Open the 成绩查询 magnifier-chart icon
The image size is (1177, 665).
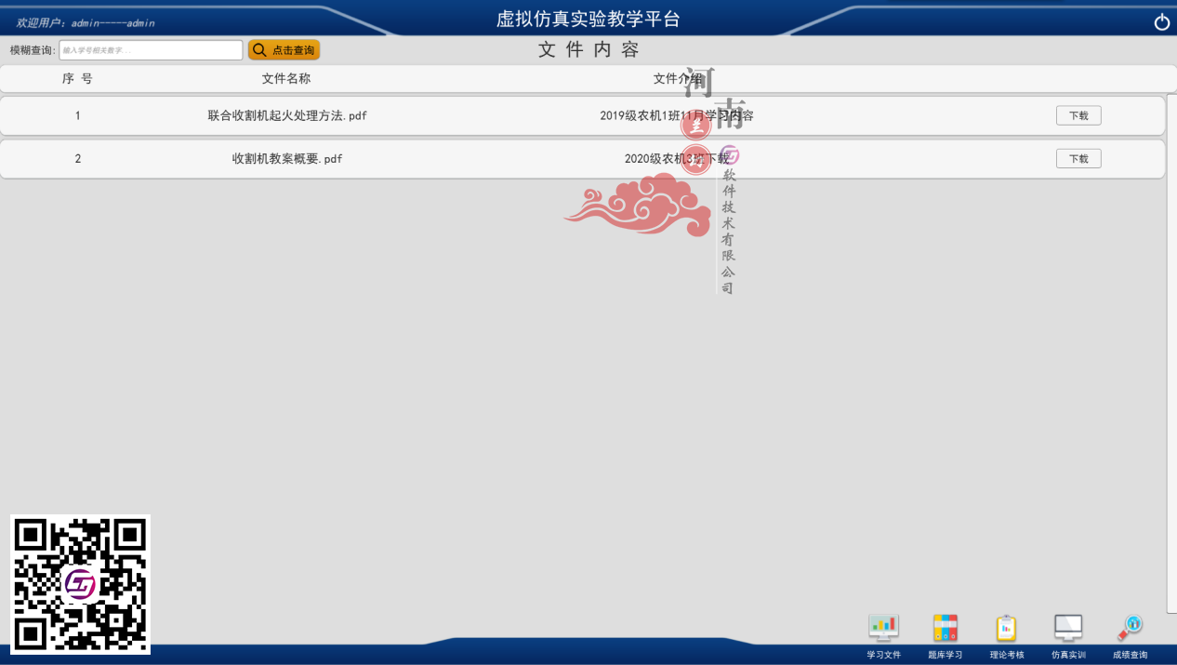tap(1129, 627)
